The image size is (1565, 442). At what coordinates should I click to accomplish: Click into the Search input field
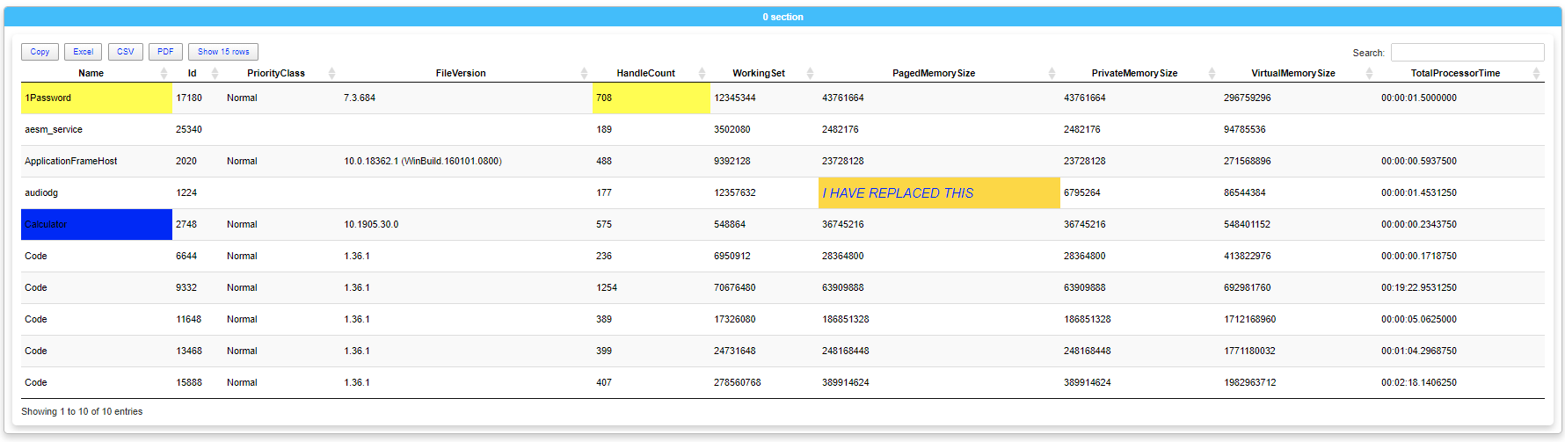pyautogui.click(x=1467, y=53)
